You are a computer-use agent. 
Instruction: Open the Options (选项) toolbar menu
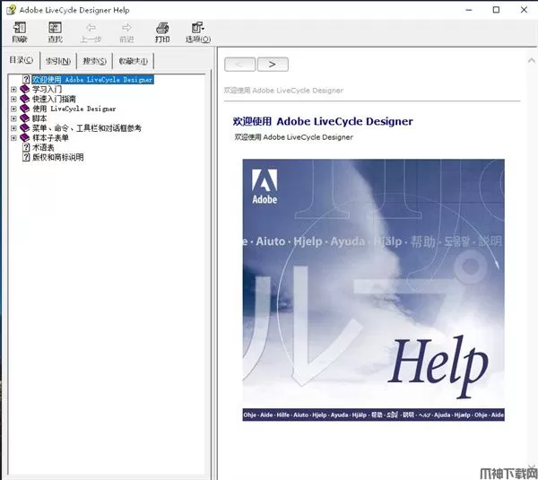click(x=198, y=32)
